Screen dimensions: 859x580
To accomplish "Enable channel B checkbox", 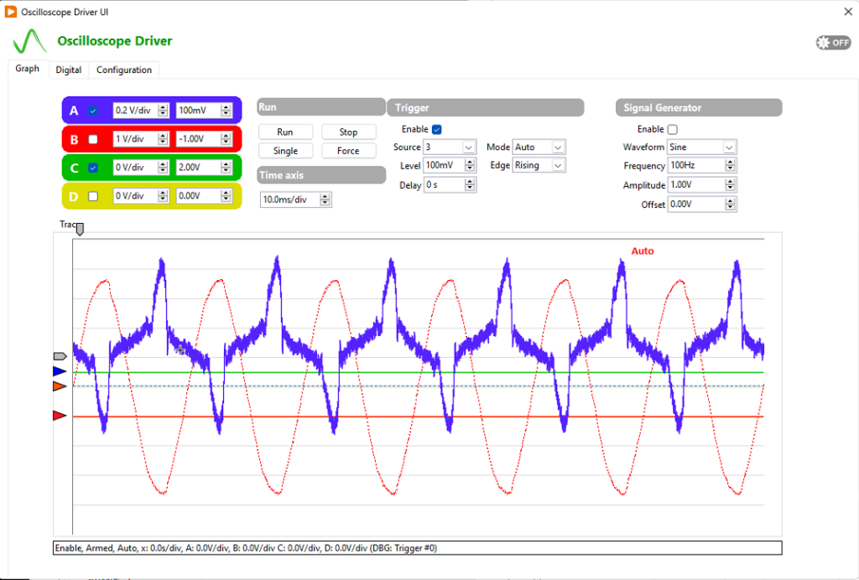I will [x=93, y=139].
